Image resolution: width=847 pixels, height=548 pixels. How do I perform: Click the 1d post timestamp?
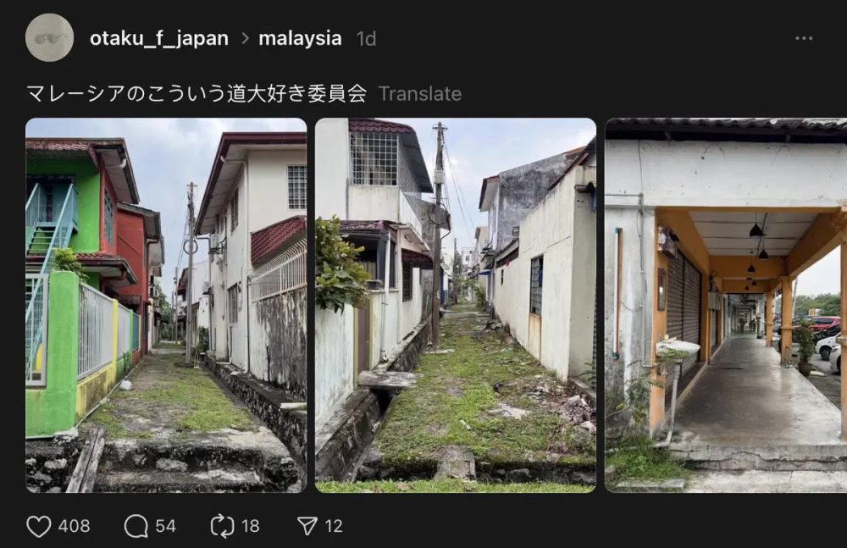[366, 39]
